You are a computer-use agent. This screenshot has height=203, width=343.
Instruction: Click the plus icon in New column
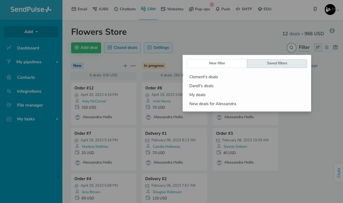click(x=125, y=66)
